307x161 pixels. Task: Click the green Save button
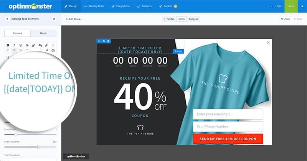pyautogui.click(x=291, y=6)
